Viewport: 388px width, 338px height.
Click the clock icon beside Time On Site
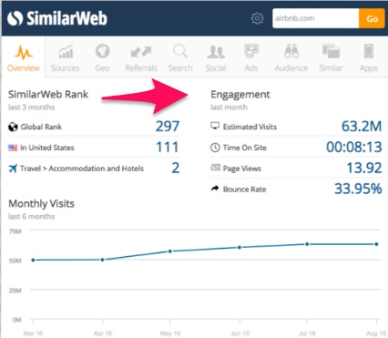(215, 148)
